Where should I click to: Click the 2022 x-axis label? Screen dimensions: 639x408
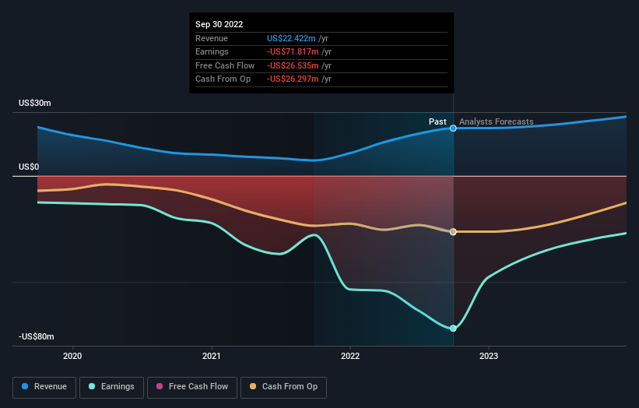[x=350, y=357]
